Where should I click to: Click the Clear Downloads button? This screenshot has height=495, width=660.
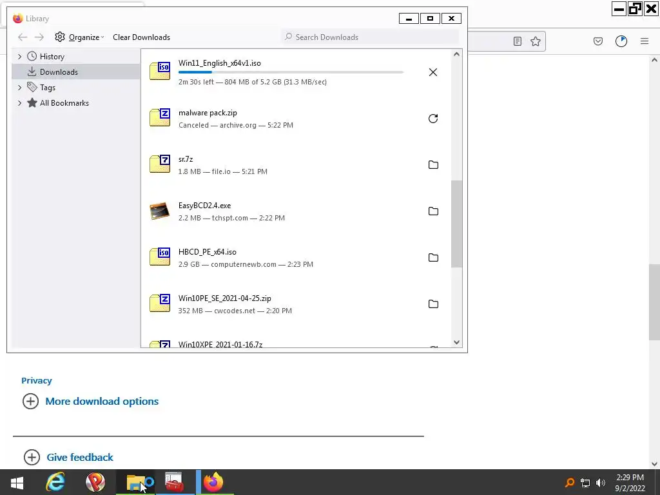tap(141, 37)
